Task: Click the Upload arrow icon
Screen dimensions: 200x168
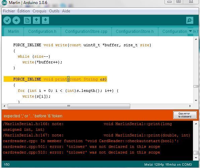Action: tap(16, 20)
